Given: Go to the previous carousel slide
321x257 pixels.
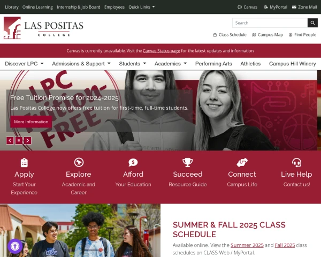Looking at the screenshot, I should [10, 140].
